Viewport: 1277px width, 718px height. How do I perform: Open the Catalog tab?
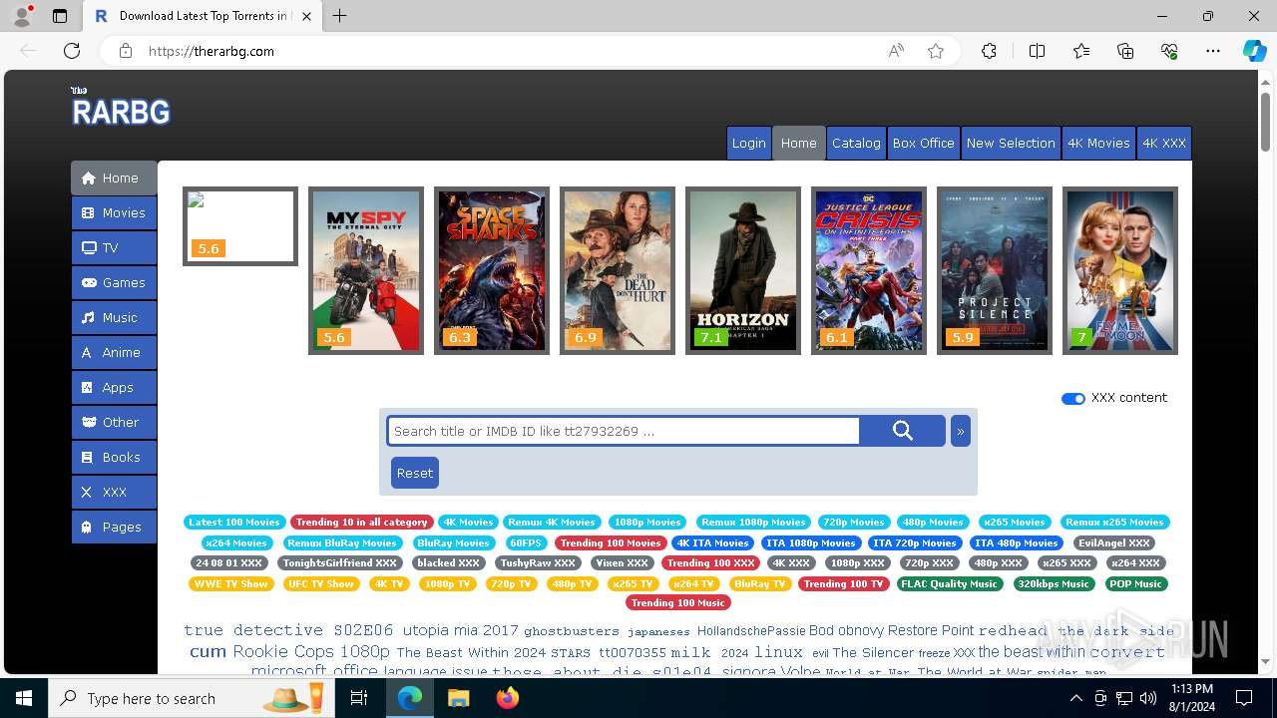click(x=856, y=143)
